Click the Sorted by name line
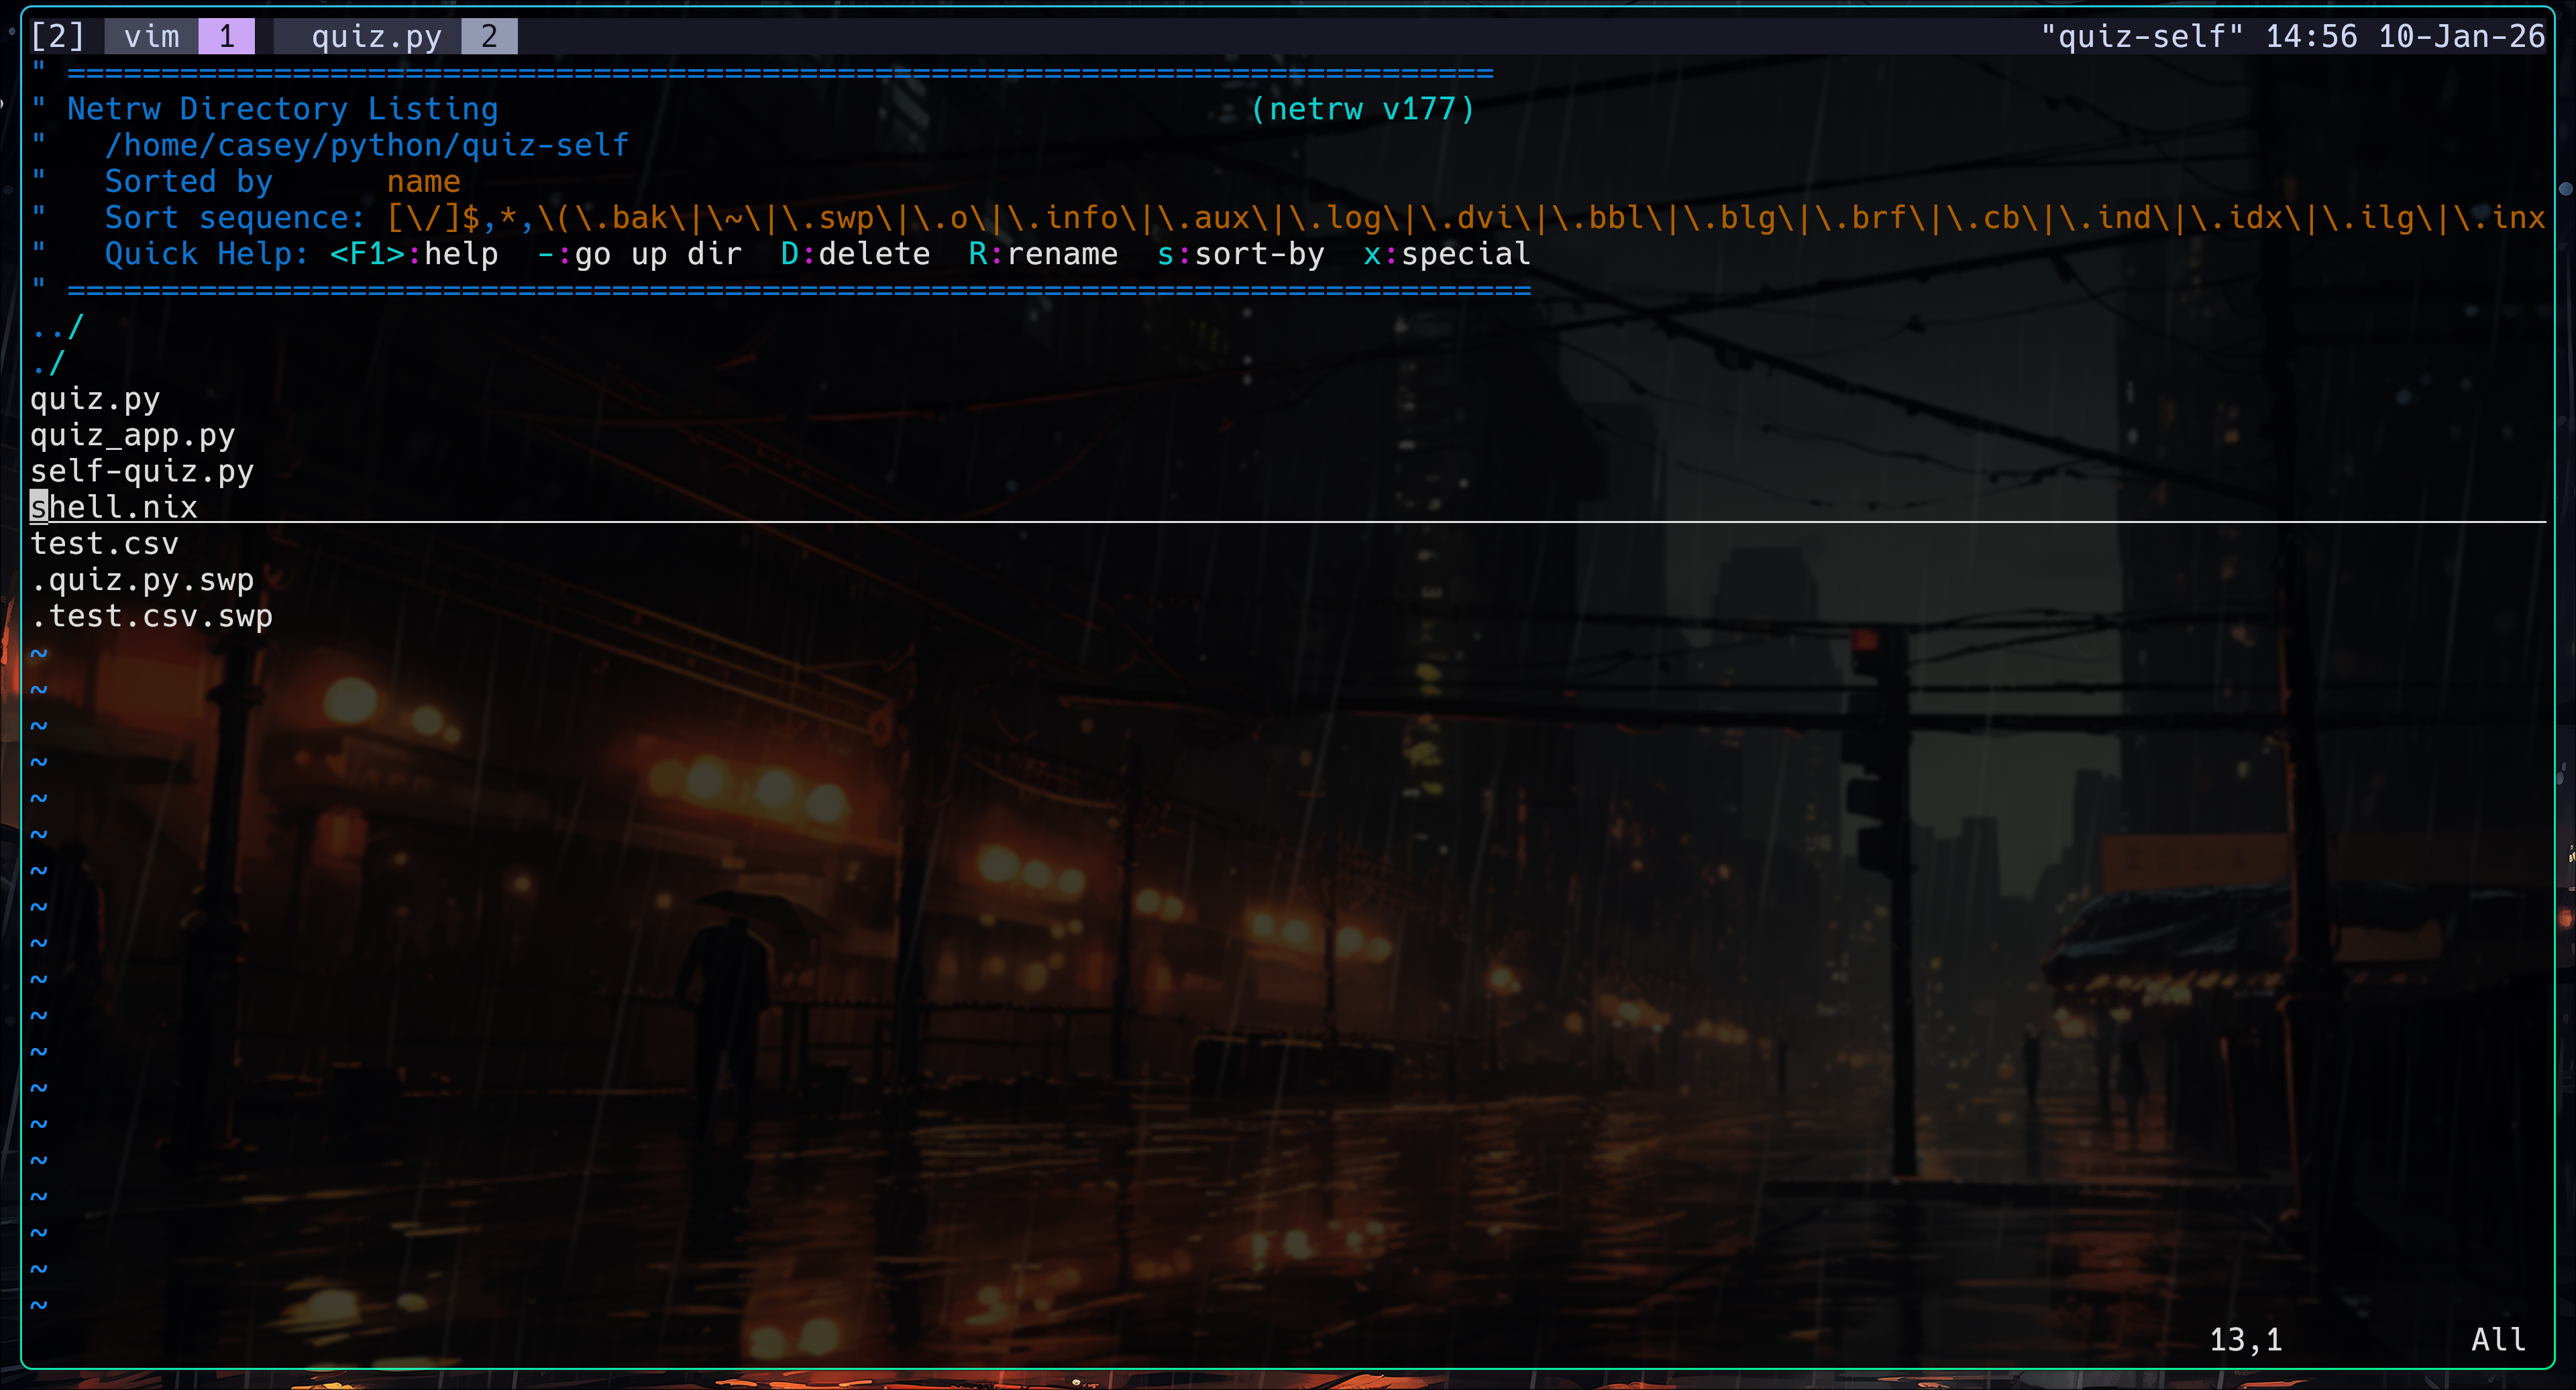 (282, 182)
